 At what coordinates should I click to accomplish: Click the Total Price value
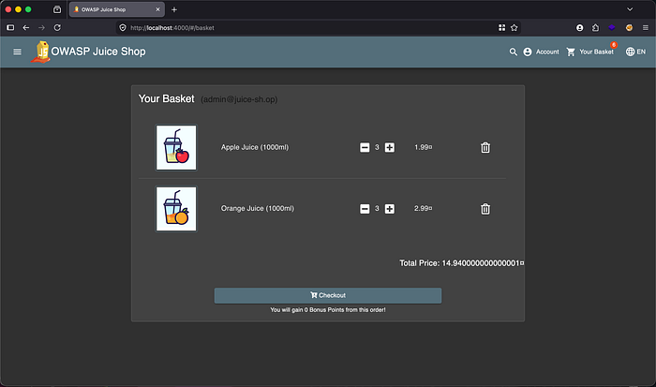click(483, 263)
